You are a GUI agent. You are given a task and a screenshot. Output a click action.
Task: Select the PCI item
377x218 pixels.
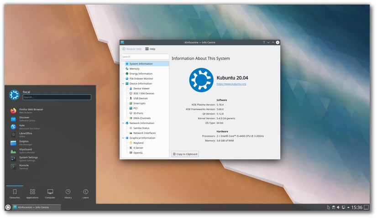[136, 108]
